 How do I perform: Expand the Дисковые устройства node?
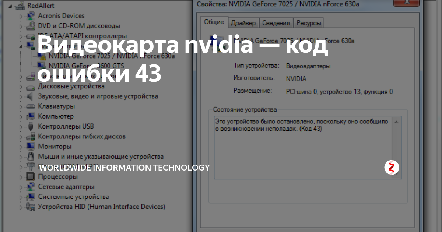click(21, 87)
